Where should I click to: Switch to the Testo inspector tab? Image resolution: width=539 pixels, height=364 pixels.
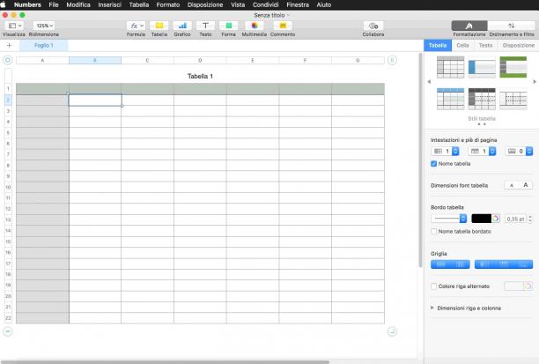(486, 46)
